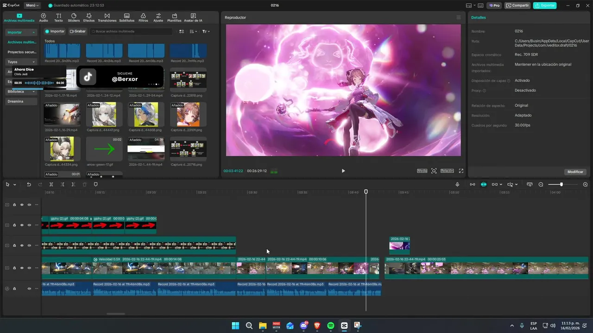Switch to Archivos multimedia tab
Image resolution: width=593 pixels, height=333 pixels.
(19, 18)
